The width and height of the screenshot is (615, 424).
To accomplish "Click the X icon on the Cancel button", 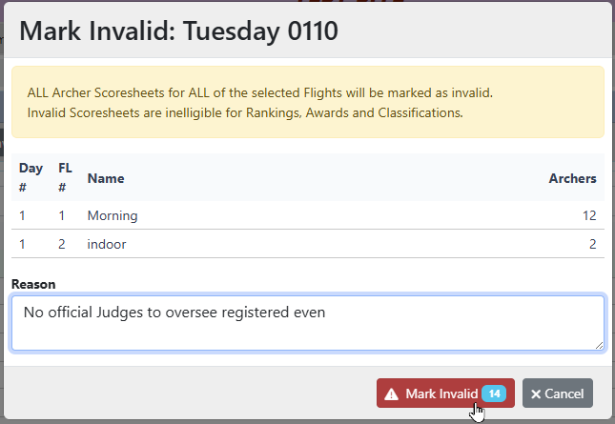I will (x=536, y=394).
